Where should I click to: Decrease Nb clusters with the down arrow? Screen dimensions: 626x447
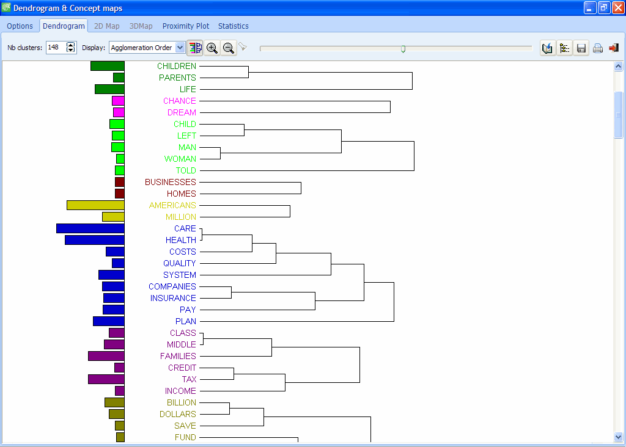pyautogui.click(x=71, y=51)
